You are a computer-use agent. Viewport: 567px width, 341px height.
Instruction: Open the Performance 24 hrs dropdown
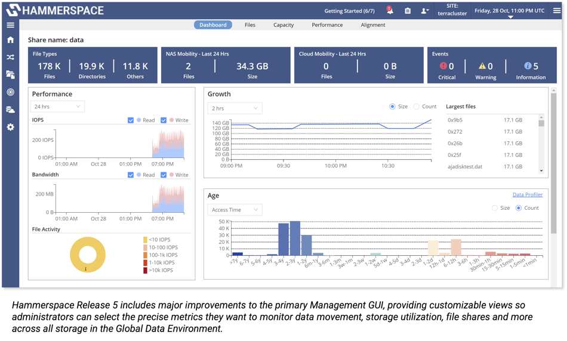pos(57,107)
